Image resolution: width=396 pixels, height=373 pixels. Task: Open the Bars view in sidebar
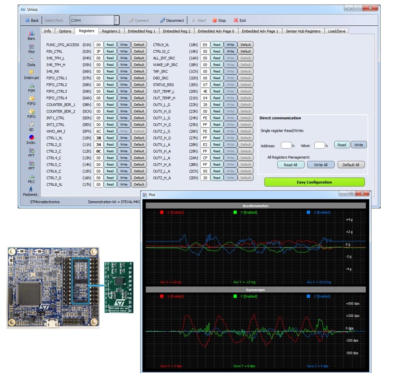click(31, 35)
